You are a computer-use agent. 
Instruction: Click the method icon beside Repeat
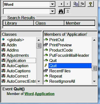click(46, 76)
